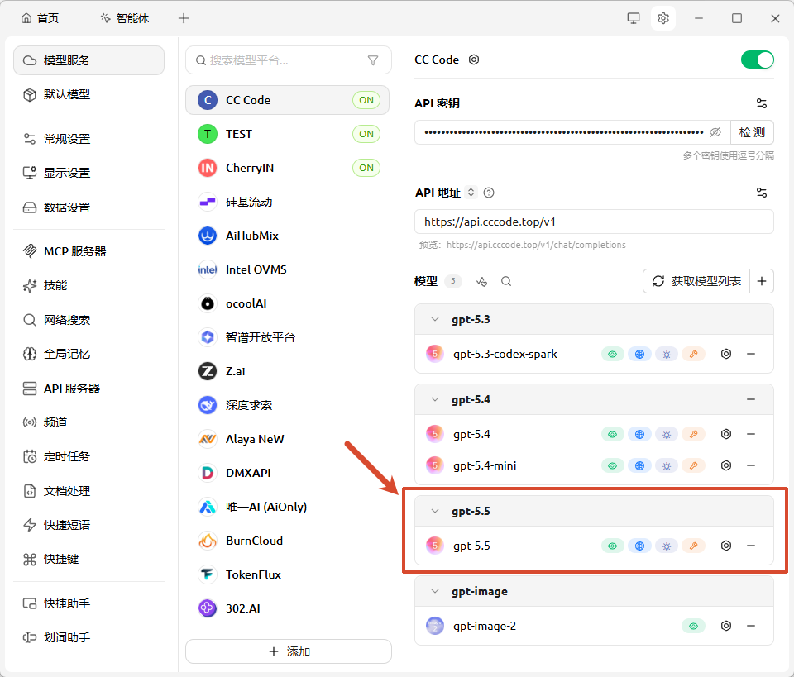Click 获取模型列表 button
Image resolution: width=794 pixels, height=677 pixels.
pyautogui.click(x=696, y=281)
